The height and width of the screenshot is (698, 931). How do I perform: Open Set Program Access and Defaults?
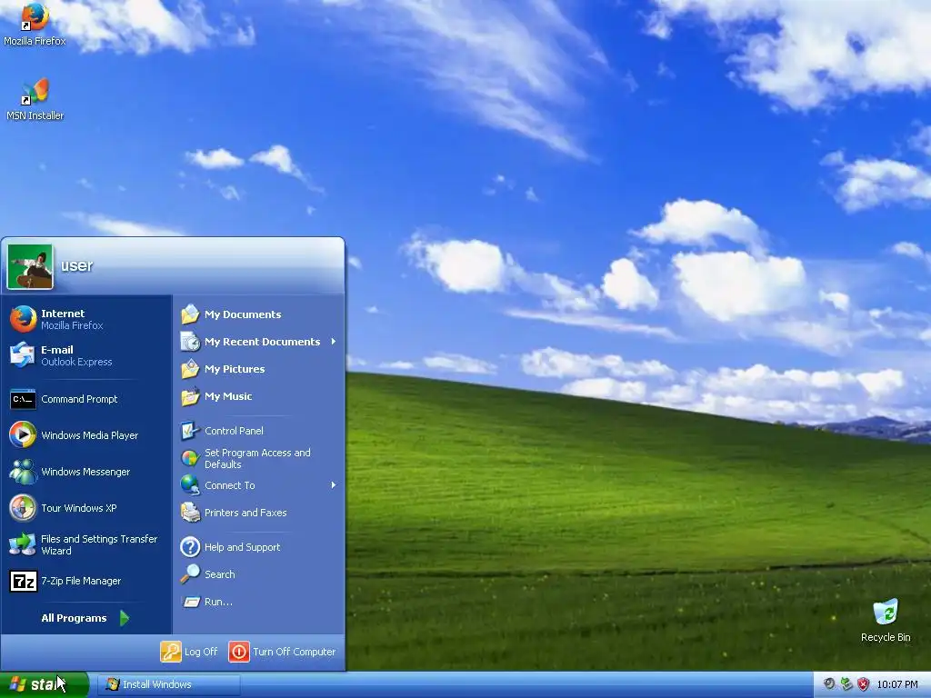(x=259, y=458)
